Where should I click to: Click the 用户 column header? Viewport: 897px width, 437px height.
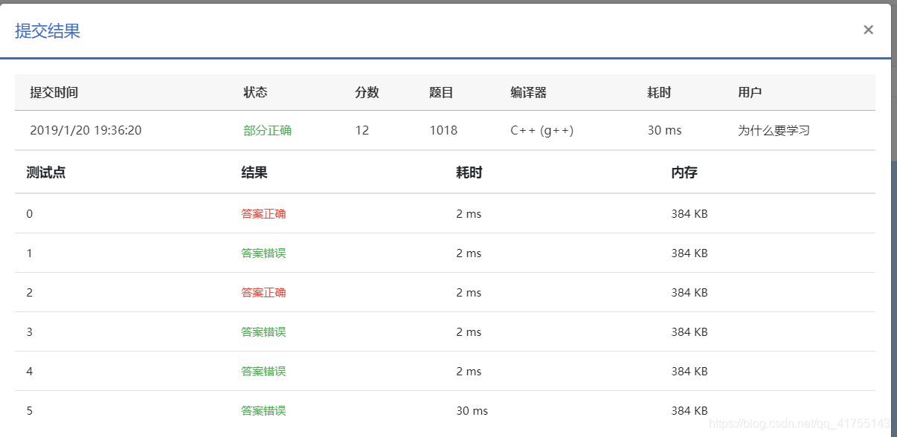point(750,93)
